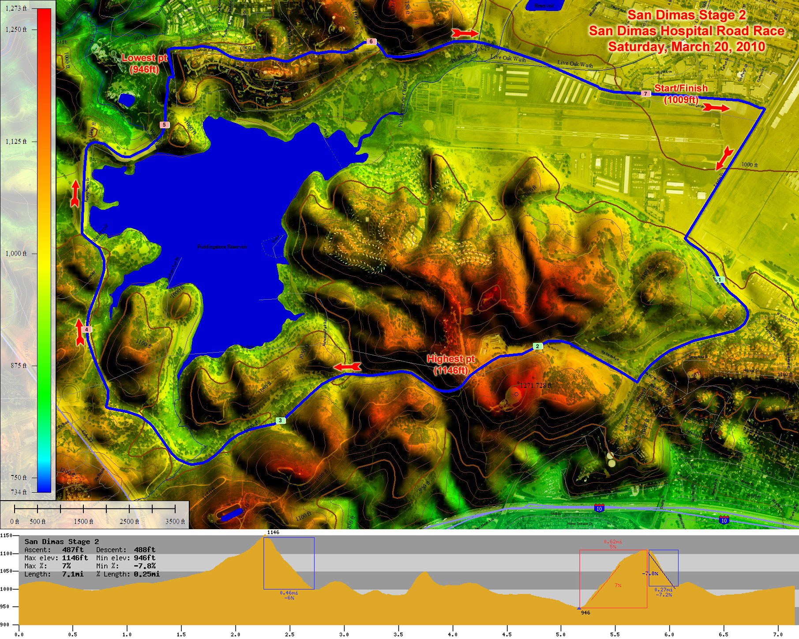Screen dimensions: 799x639
Task: Click 'San Dimas Hospital Road Race' title line
Action: click(x=686, y=31)
